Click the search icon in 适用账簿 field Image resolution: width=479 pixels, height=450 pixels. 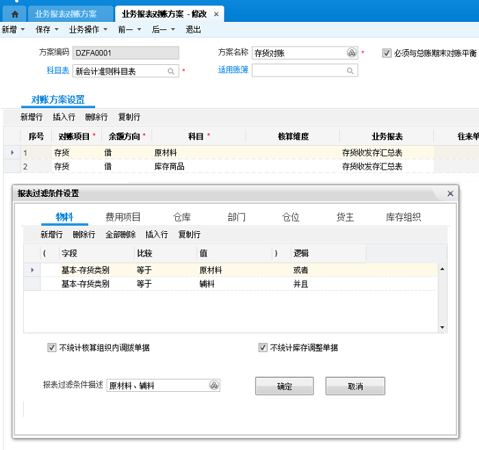coord(350,70)
